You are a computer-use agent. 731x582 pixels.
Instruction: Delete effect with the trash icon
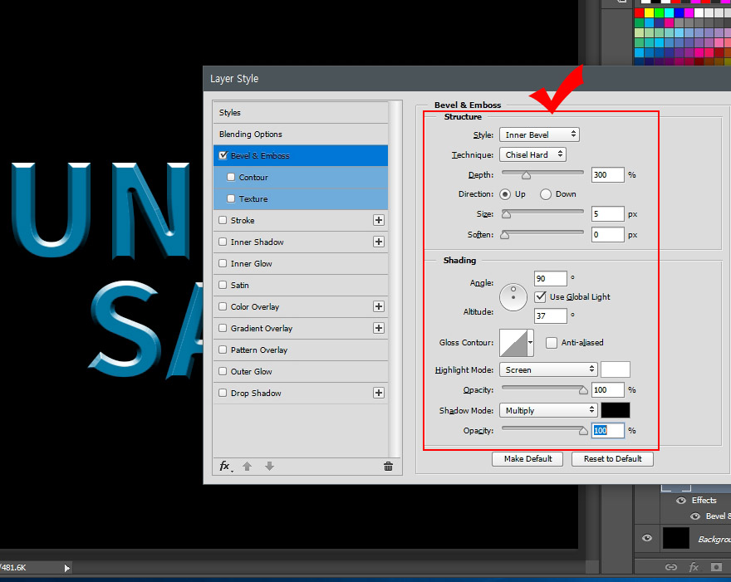[x=388, y=466]
